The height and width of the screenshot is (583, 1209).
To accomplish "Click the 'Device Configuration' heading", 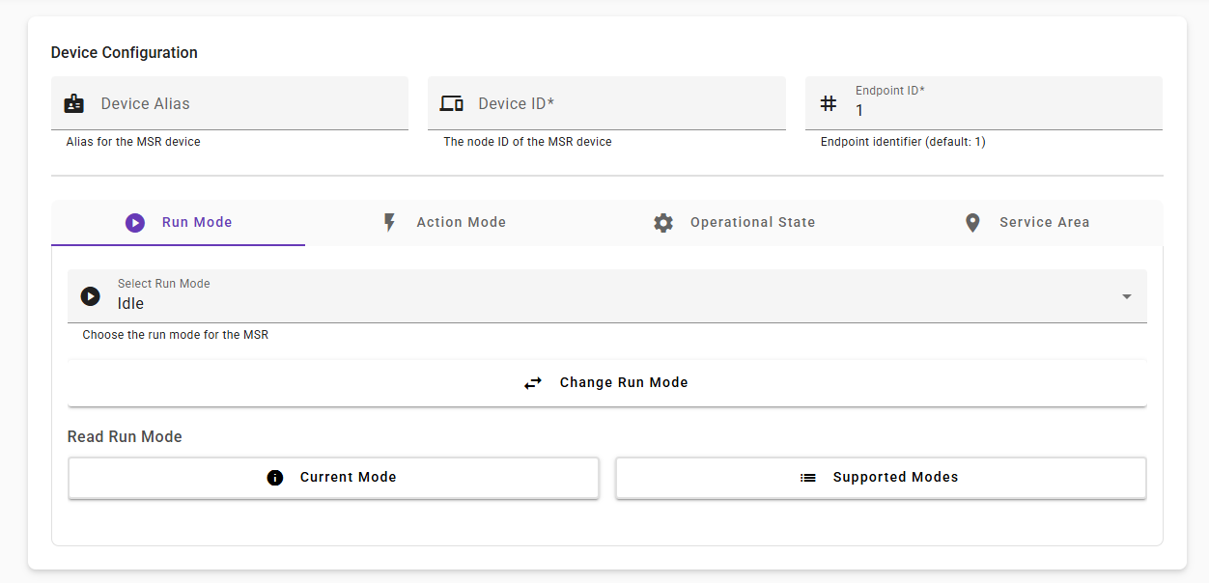I will click(x=124, y=53).
